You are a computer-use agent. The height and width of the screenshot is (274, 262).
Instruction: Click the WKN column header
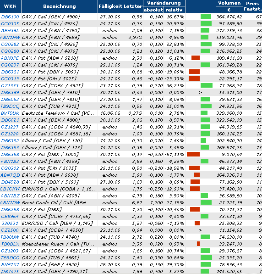click(10, 6)
